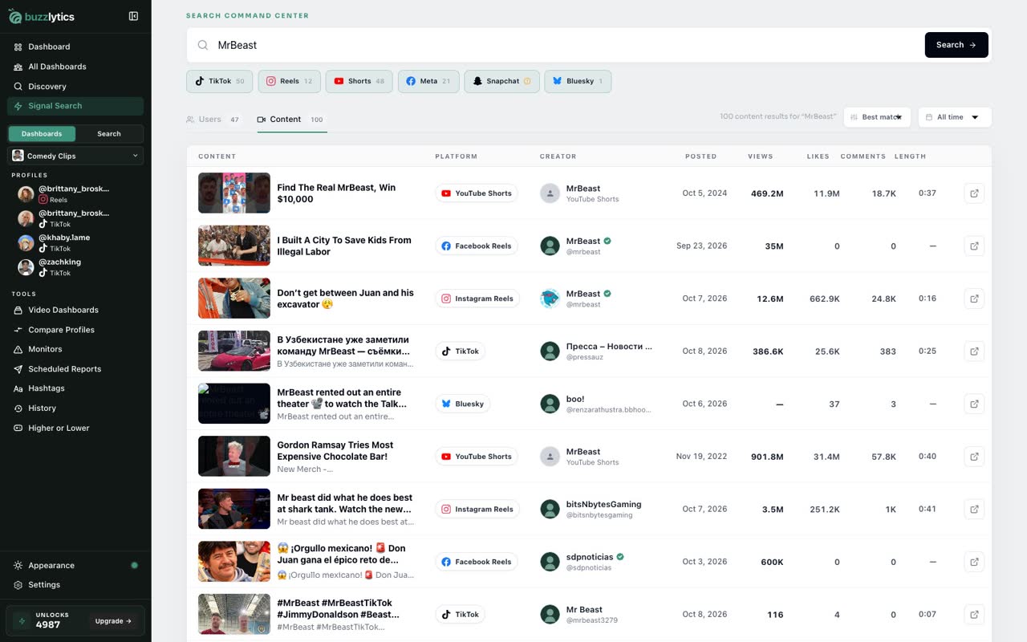Toggle the Shorts platform filter
1027x642 pixels.
pos(359,81)
